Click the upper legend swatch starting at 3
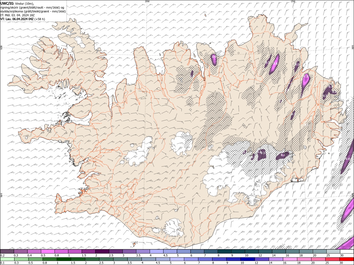This screenshot has height=265, width=354. [129, 251]
